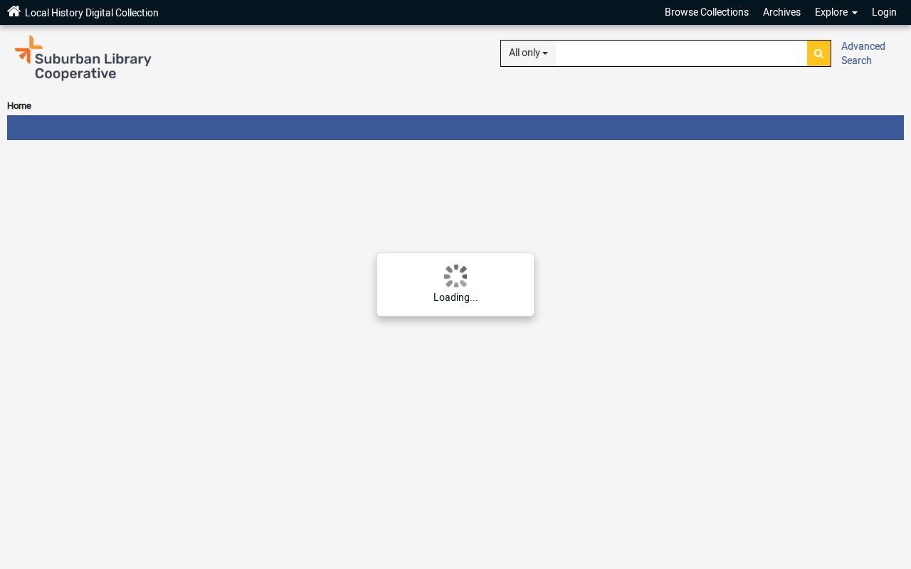Image resolution: width=911 pixels, height=569 pixels.
Task: Click the loading spinner icon
Action: pos(455,276)
